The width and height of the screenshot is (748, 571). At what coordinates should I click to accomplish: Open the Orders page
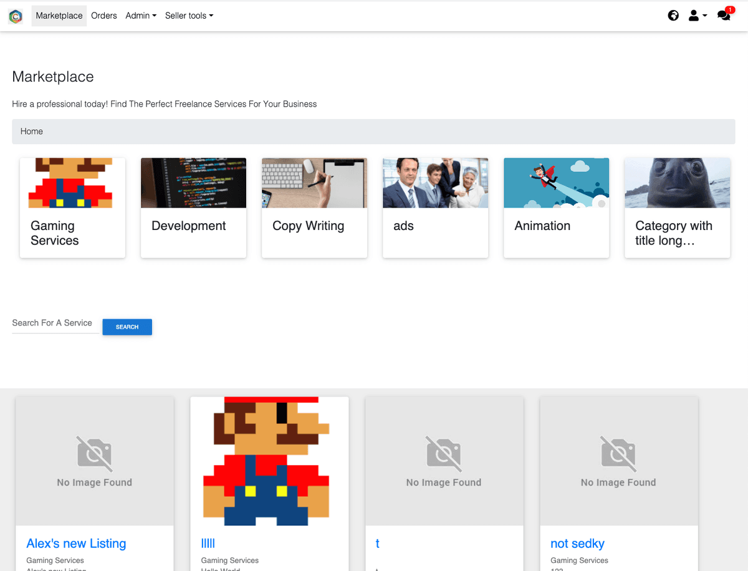[x=104, y=16]
